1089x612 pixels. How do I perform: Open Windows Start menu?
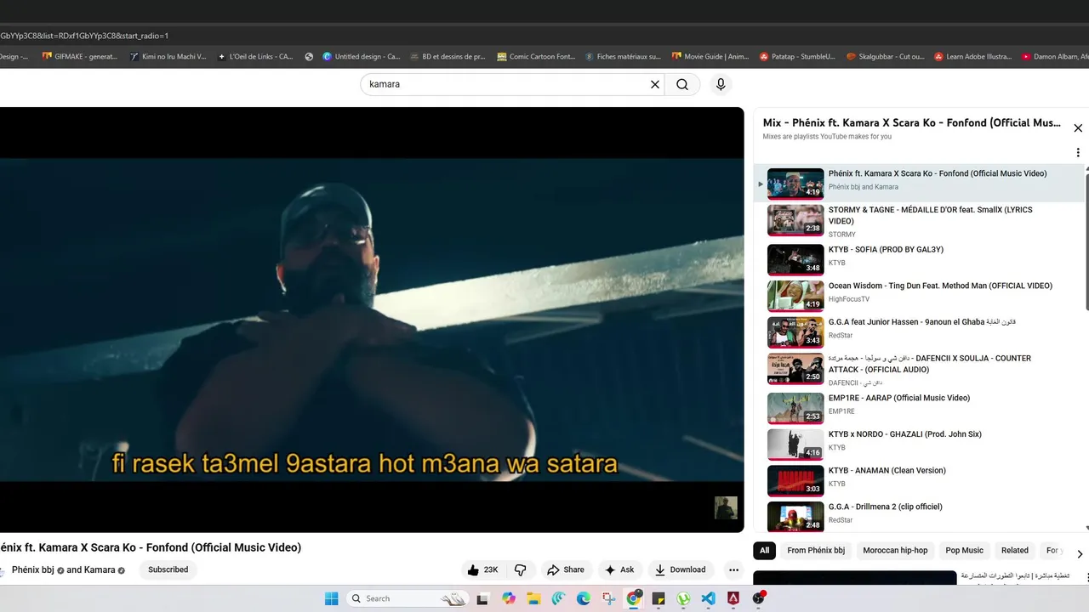331,598
